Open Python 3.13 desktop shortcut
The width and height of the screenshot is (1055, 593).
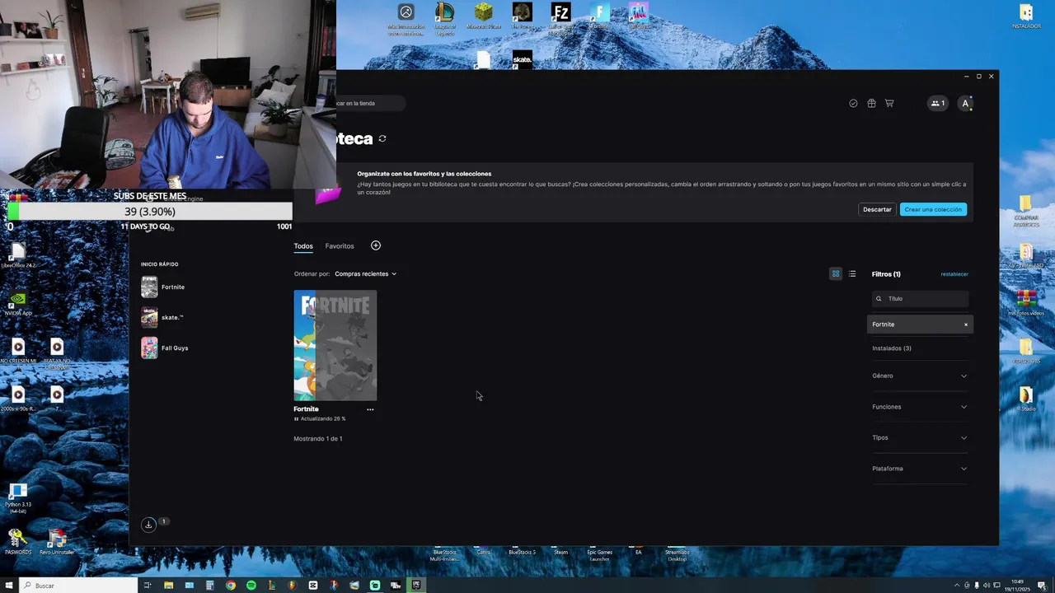(x=18, y=497)
